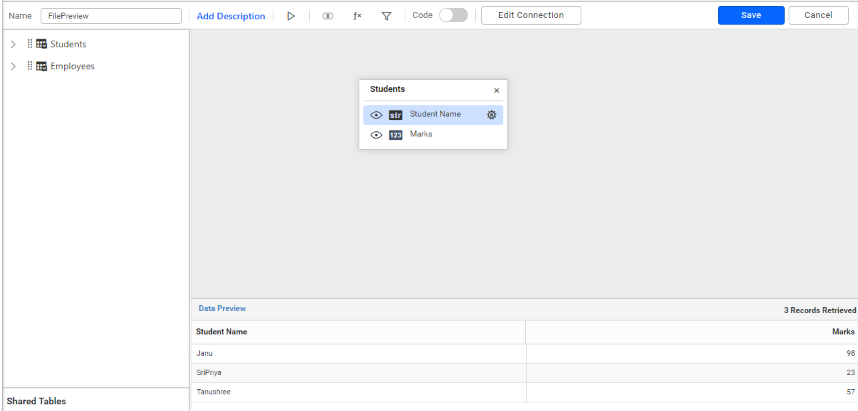This screenshot has width=858, height=411.
Task: Switch to the Data Preview tab
Action: (222, 308)
